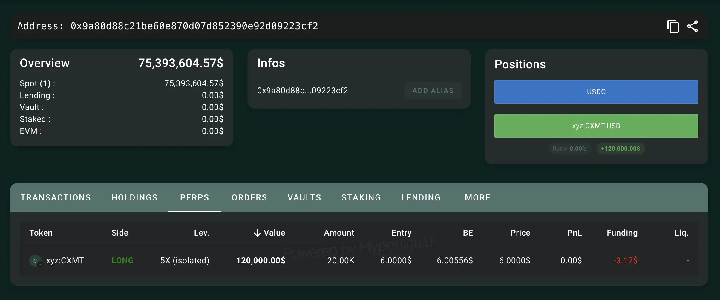Image resolution: width=720 pixels, height=300 pixels.
Task: Click the Ratio 0.00% chip
Action: [569, 149]
